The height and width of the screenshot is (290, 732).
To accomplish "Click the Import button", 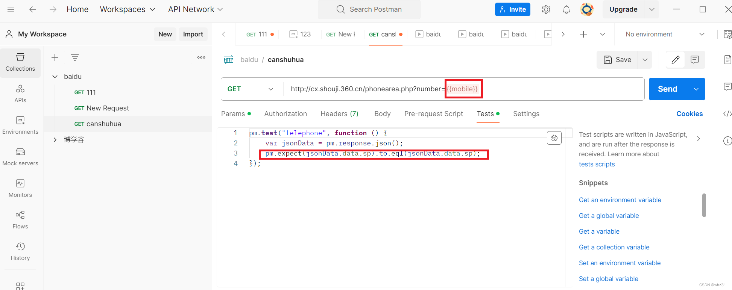I will [193, 34].
